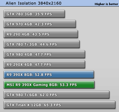119x112 pixels.
Task: Select the blue R9 390X 8GB 52.8 FPS bar
Action: point(49,75)
